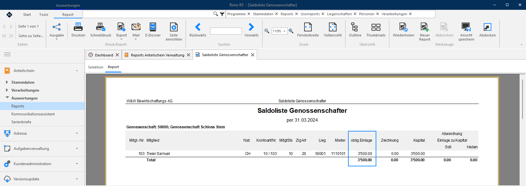Save view with Ansicht speichern

tap(466, 31)
